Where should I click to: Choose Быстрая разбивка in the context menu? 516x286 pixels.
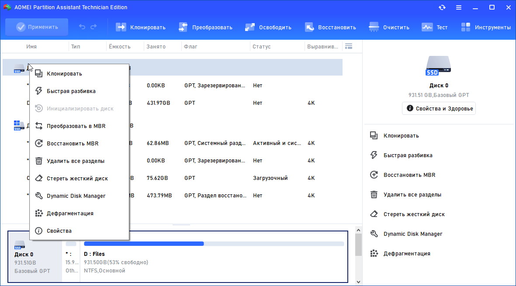coord(79,91)
